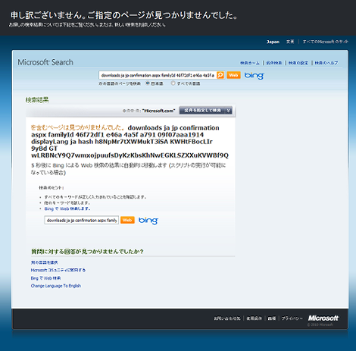Screen dimensions: 356x351
Task: Click the Microsoft Search title logo
Action: [x=45, y=62]
